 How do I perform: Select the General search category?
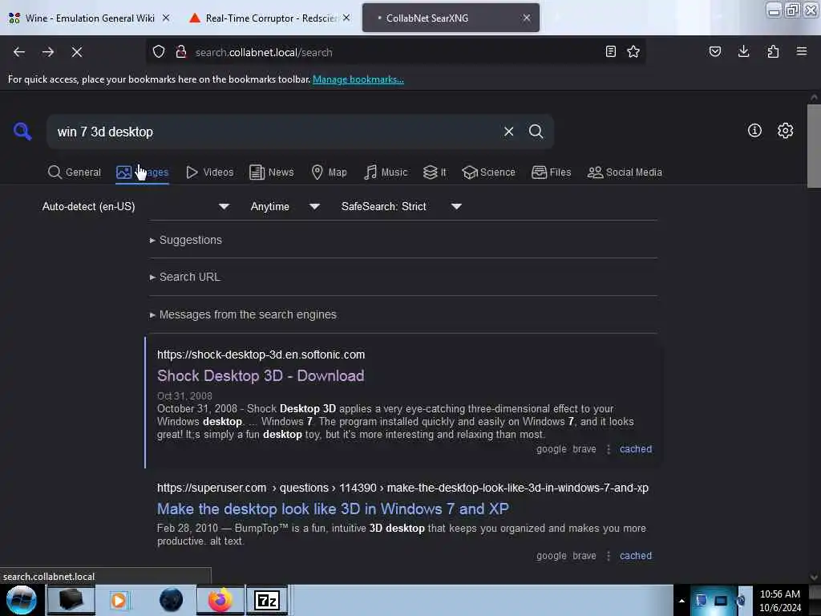click(75, 172)
